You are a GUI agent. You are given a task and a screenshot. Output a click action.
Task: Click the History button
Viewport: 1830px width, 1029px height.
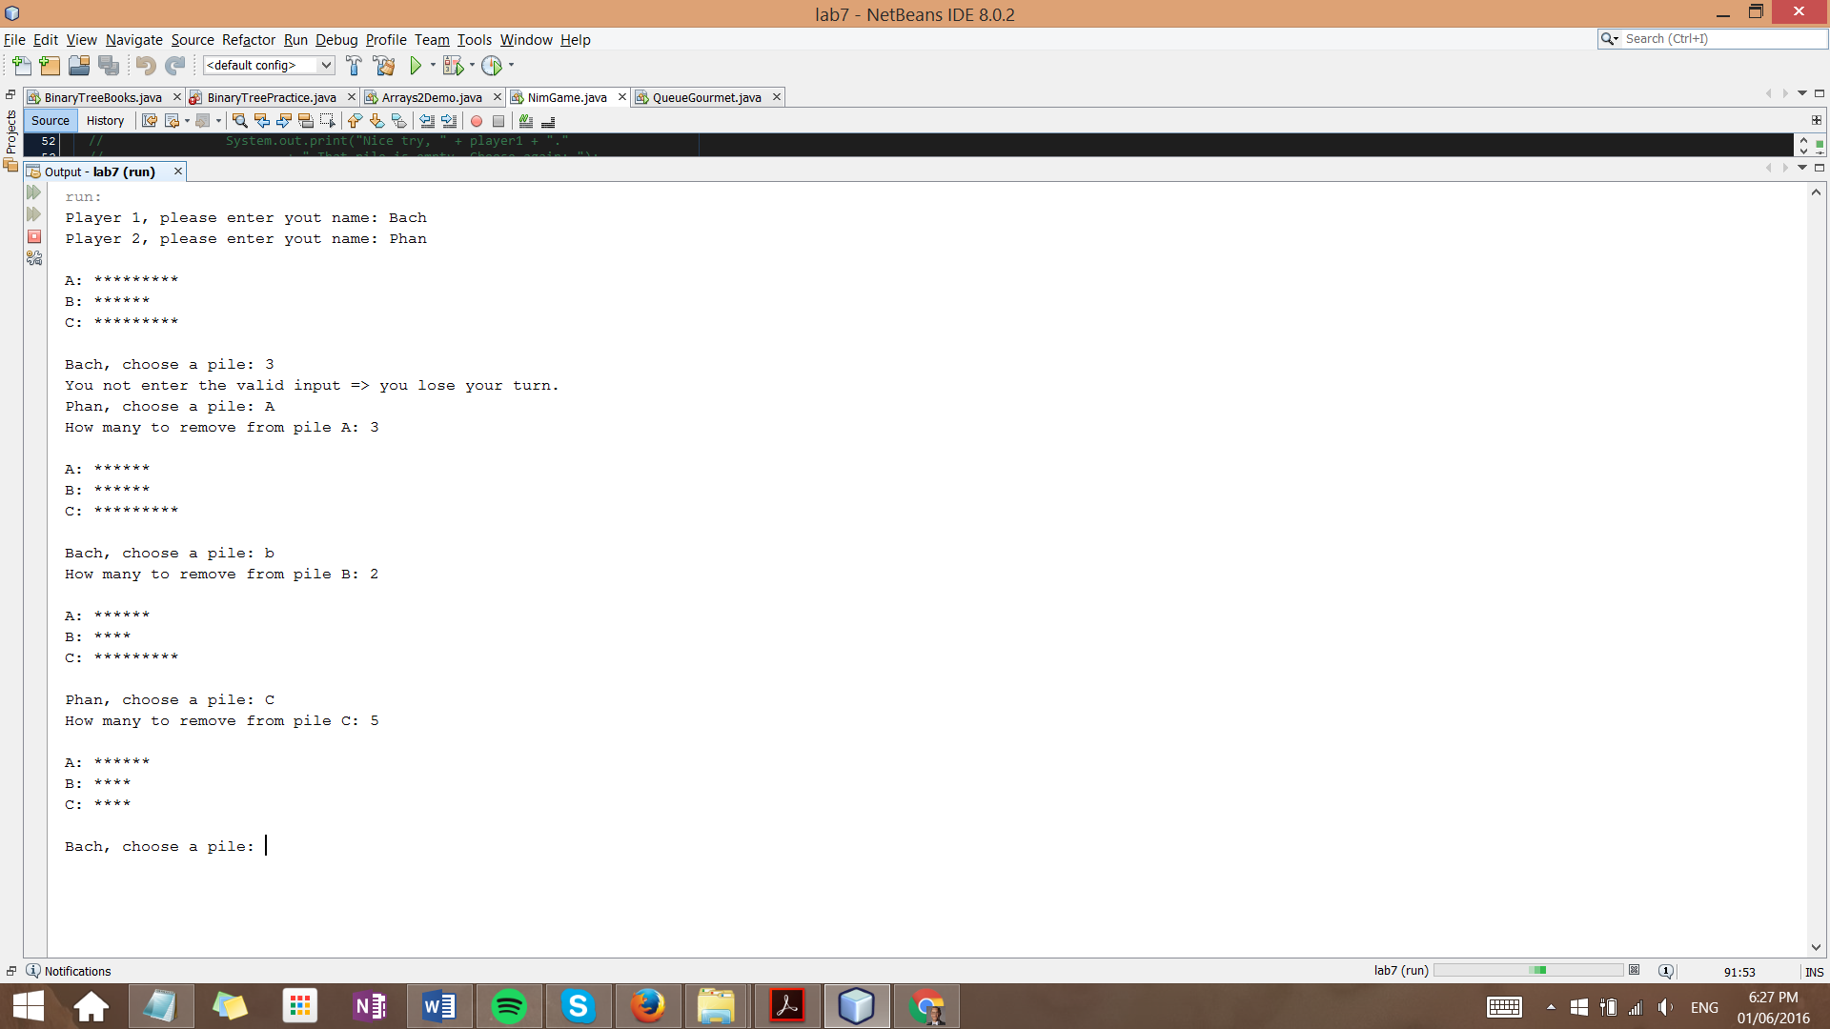[x=105, y=121]
